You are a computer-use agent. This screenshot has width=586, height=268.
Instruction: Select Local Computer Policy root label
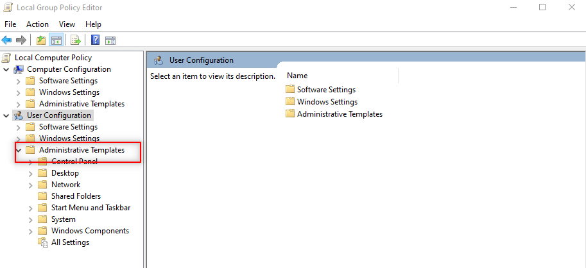(53, 58)
